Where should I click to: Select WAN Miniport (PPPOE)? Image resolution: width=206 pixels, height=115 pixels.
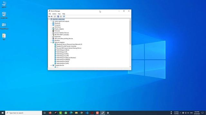(63, 60)
